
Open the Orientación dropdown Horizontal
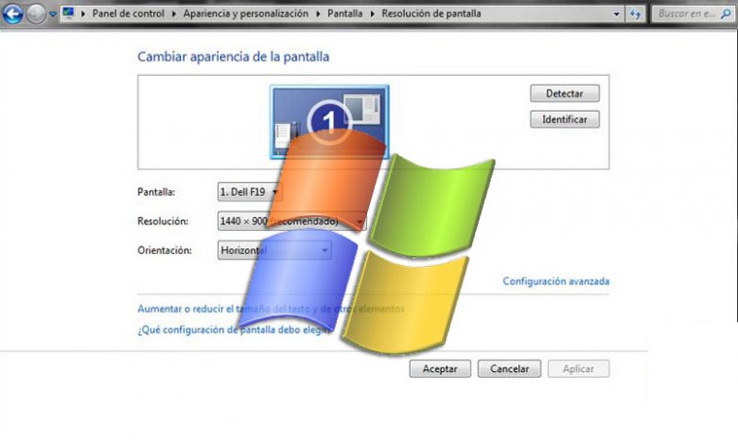pyautogui.click(x=274, y=250)
